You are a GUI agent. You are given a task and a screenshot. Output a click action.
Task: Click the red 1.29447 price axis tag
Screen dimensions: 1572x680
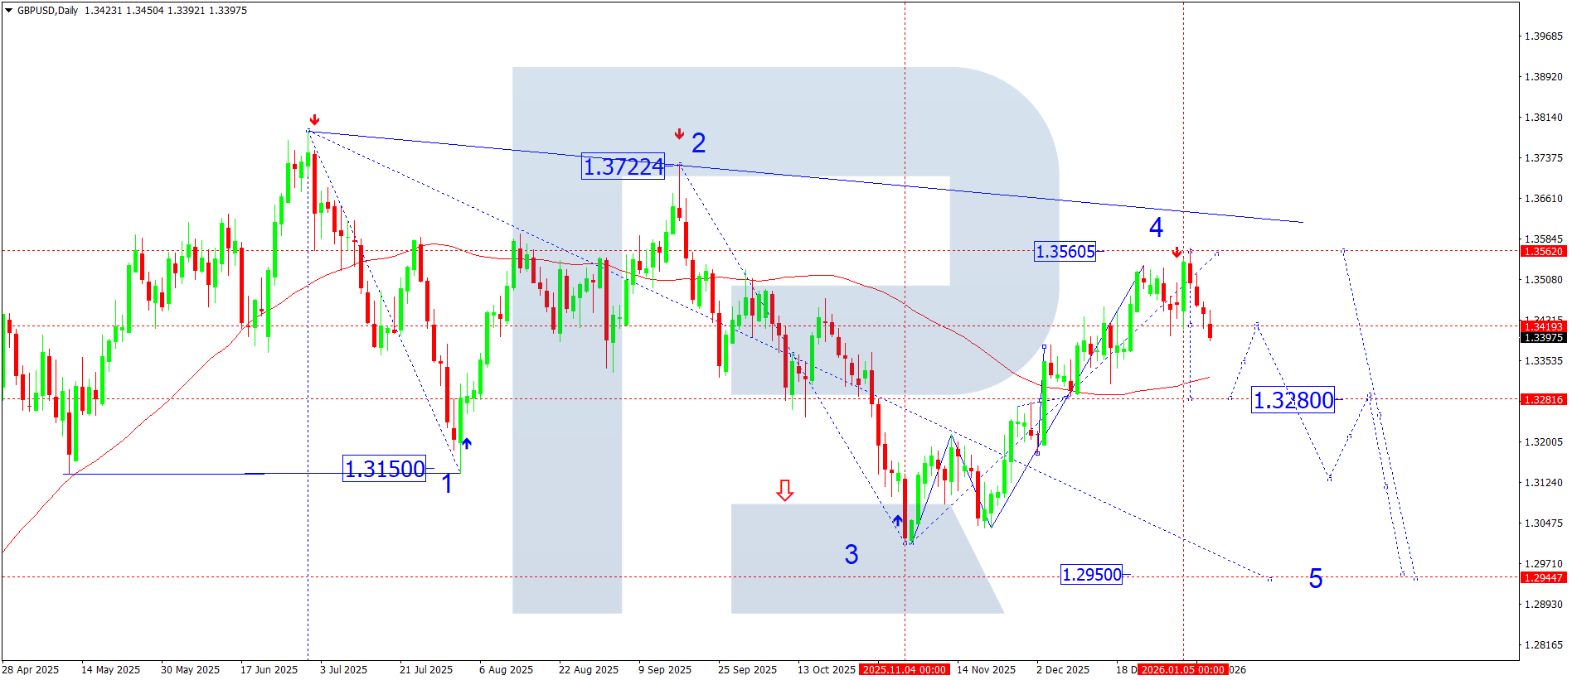point(1543,578)
